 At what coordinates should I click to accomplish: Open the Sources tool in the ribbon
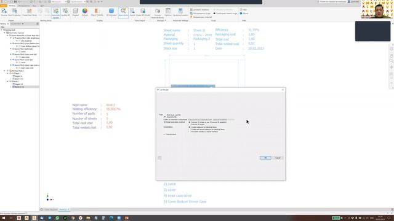point(4,12)
